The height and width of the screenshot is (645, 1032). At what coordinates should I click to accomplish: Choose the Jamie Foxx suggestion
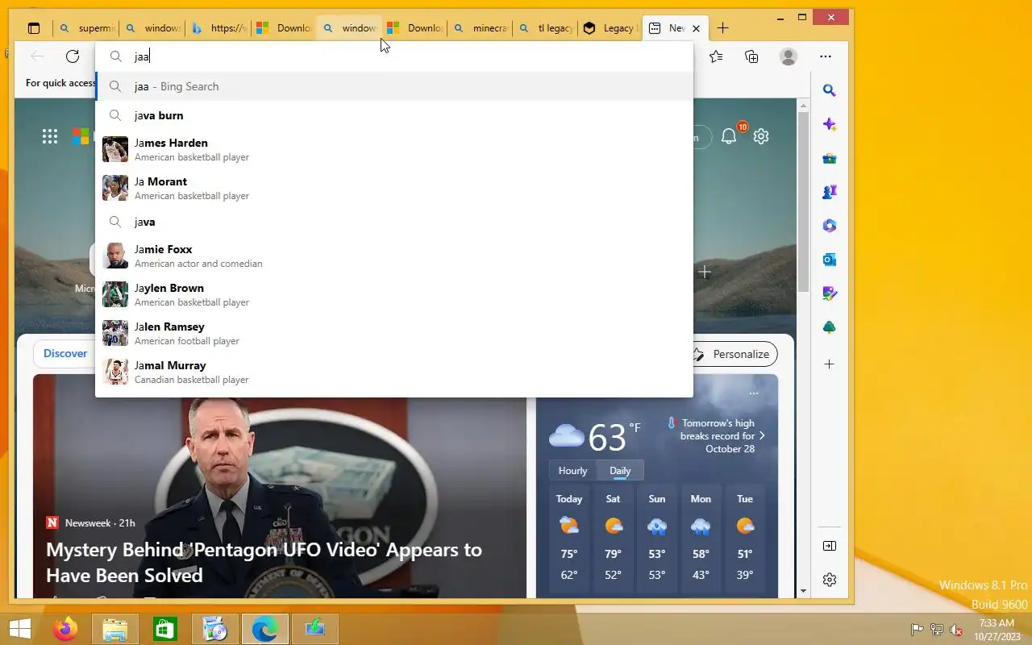394,256
